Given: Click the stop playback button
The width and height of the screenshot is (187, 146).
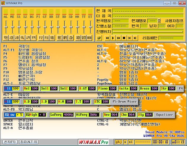Looking at the screenshot, I should click(x=124, y=38).
